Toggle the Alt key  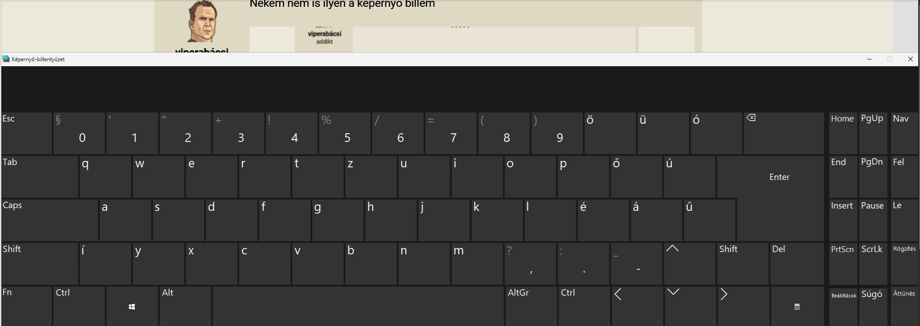[x=185, y=306]
